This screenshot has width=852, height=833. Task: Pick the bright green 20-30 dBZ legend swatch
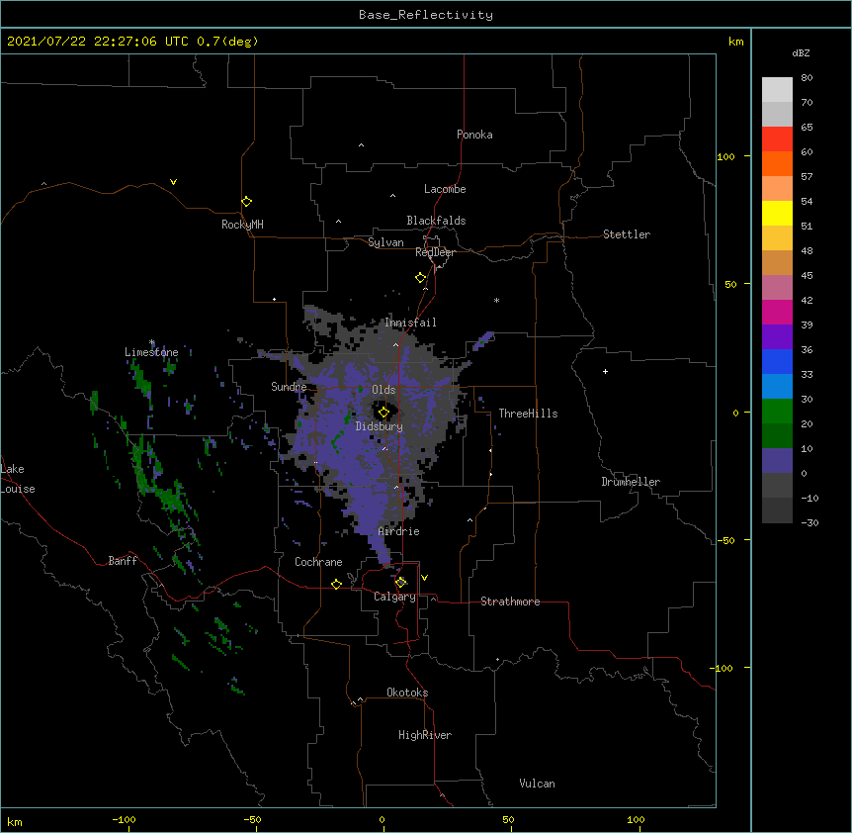click(777, 412)
